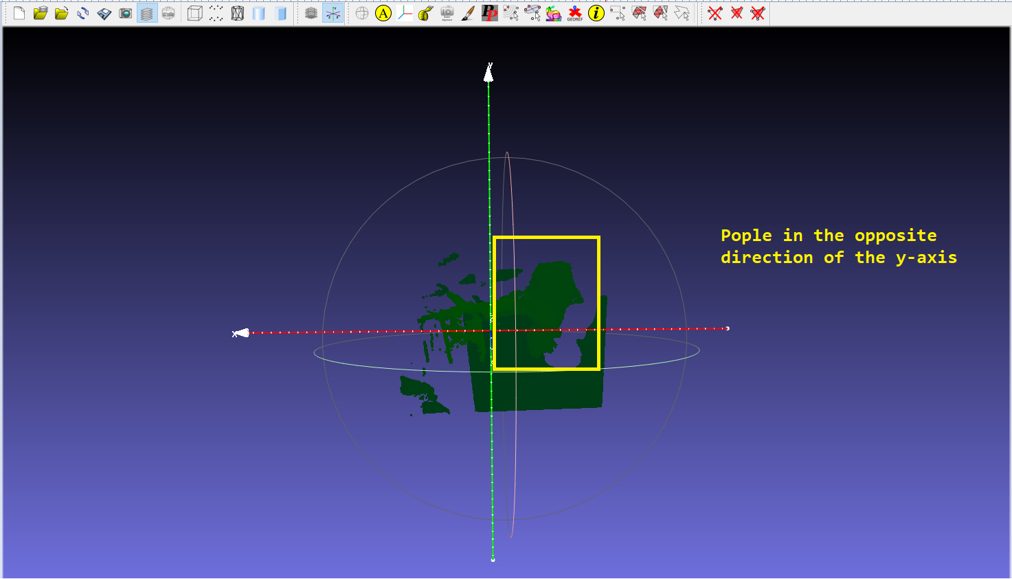
Task: Toggle points rendering mode
Action: 216,13
